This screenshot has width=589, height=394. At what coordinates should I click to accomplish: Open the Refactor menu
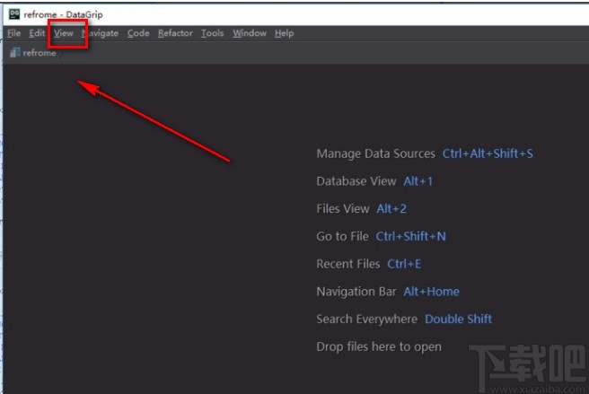click(175, 33)
